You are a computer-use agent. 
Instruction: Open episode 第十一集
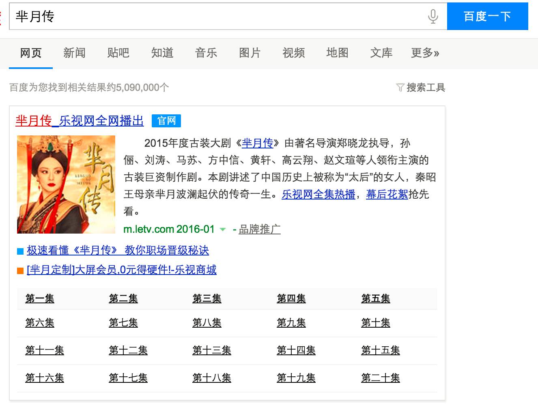tap(45, 350)
